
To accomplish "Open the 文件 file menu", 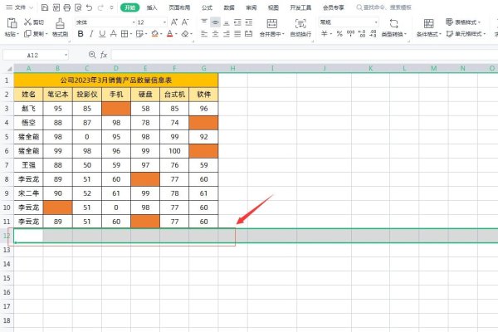I will [x=20, y=7].
